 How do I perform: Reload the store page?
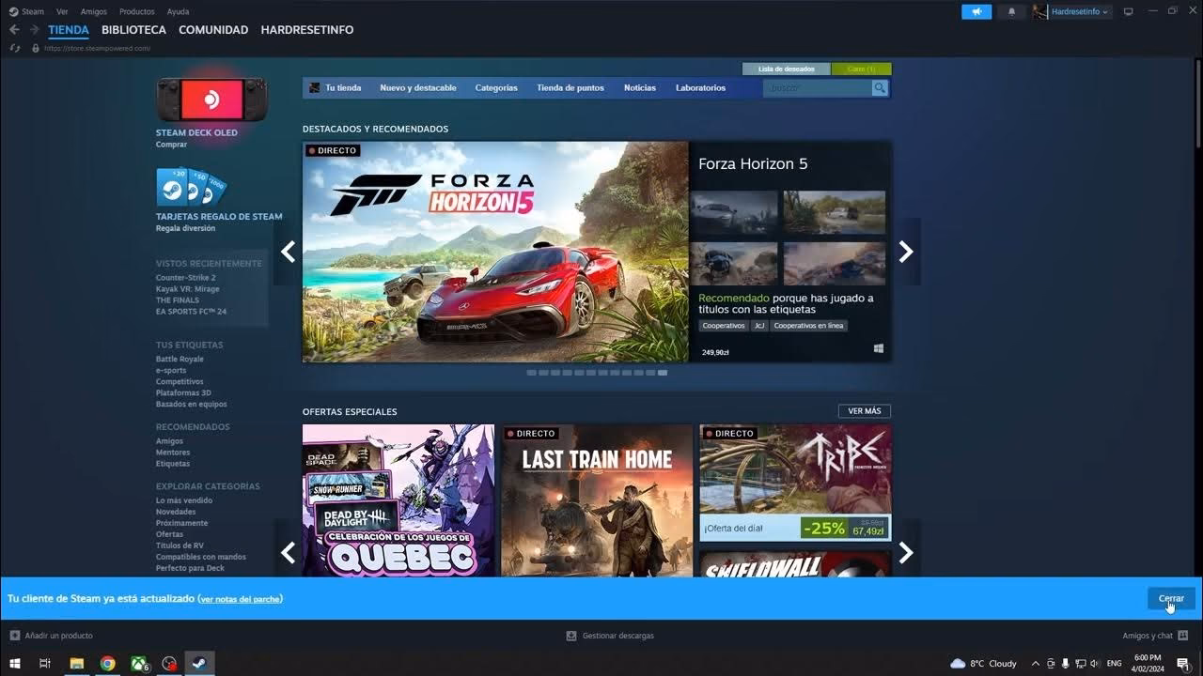(x=15, y=48)
